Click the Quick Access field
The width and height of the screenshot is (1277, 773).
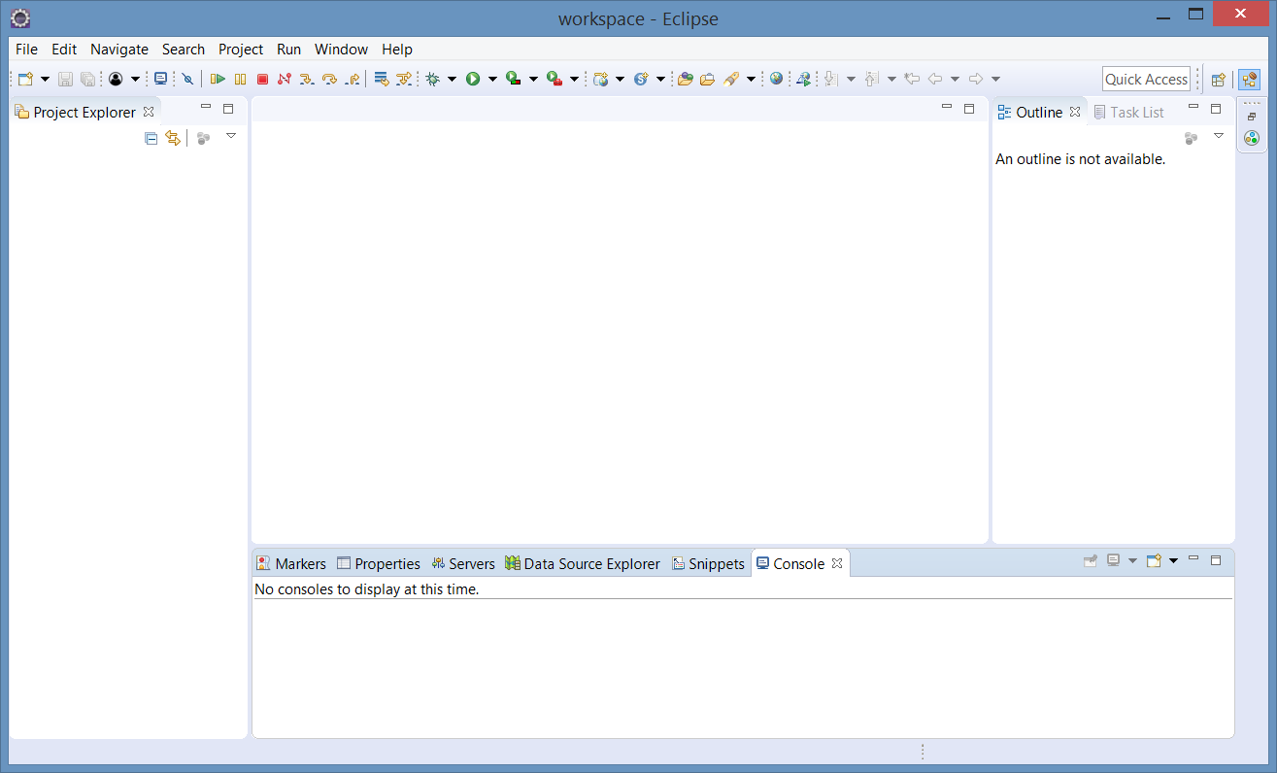[1146, 80]
